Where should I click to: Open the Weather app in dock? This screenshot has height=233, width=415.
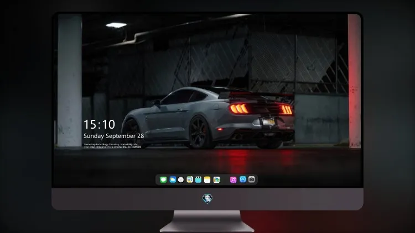point(173,179)
